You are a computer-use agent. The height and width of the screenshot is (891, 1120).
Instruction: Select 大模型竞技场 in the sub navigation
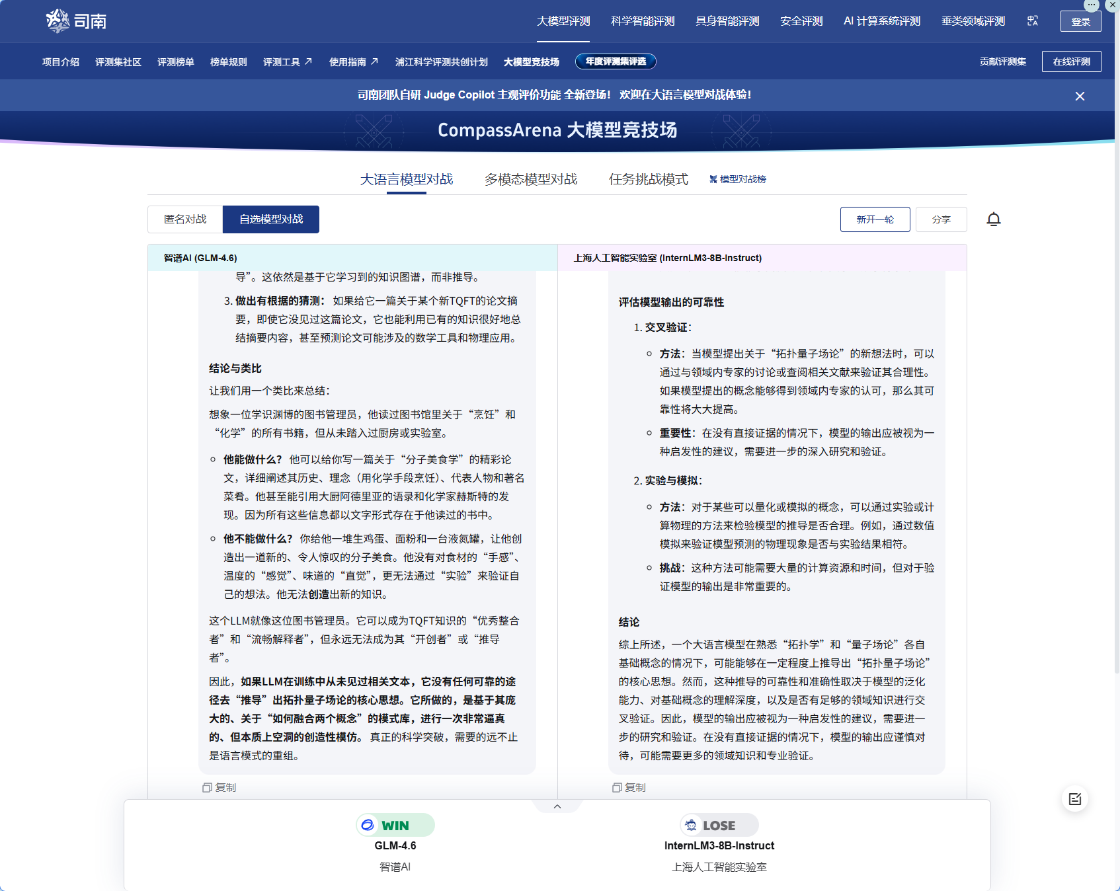(x=532, y=61)
